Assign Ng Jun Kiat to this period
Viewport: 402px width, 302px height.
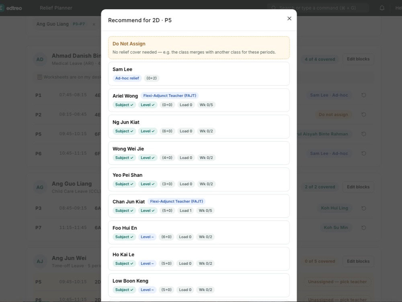tap(199, 126)
